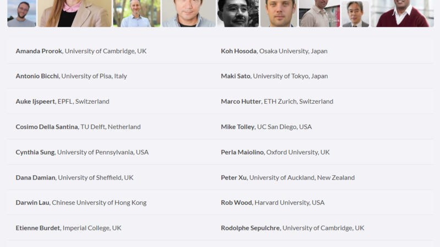
Task: Click bearded man photo at far left
Action: pyautogui.click(x=21, y=13)
